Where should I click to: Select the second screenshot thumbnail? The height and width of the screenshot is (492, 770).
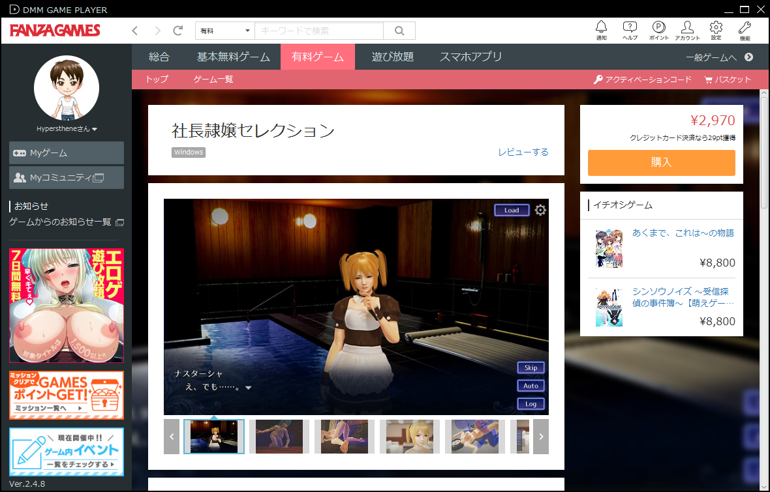279,437
